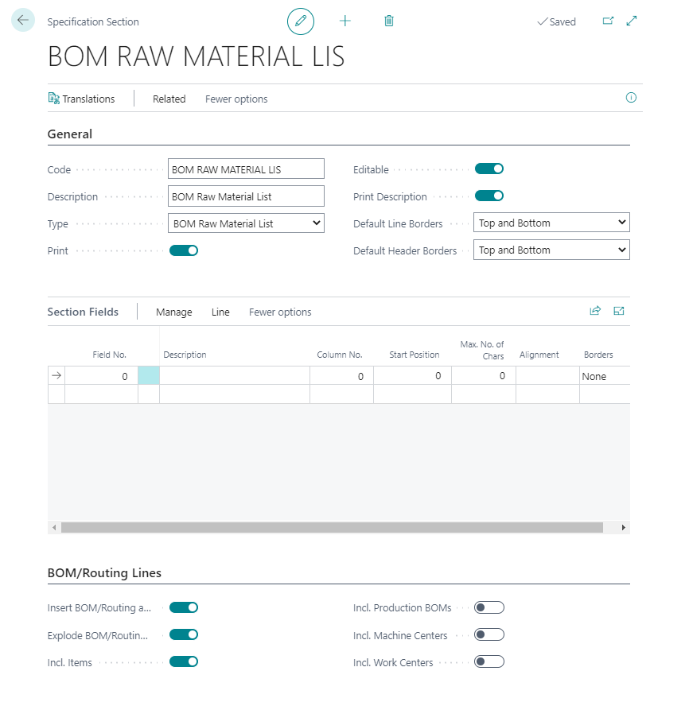Toggle the Editable switch
This screenshot has height=702, width=689.
(489, 169)
